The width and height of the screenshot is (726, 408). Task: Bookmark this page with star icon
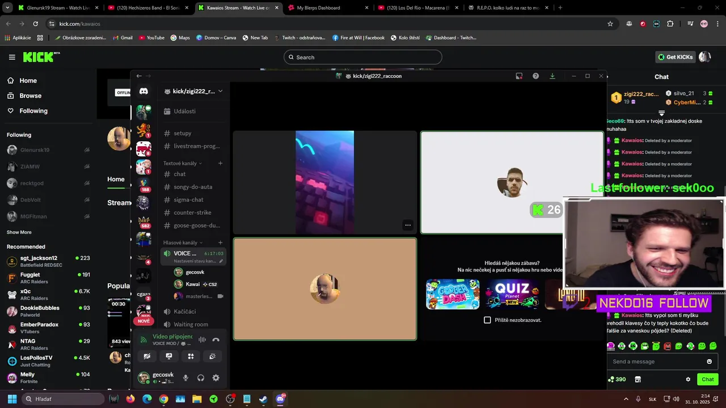pos(610,24)
